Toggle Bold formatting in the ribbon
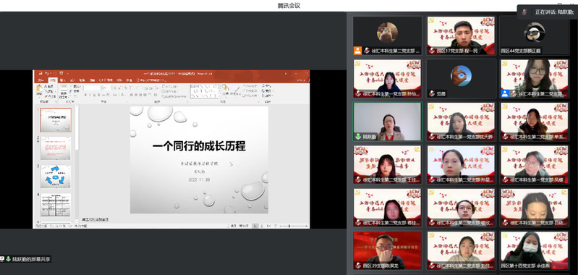Screen dimensions: 578x275 85,95
